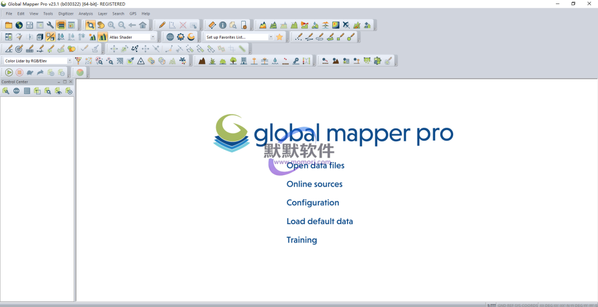The image size is (598, 307).
Task: Toggle the Enable Hill Shading button
Action: [102, 37]
